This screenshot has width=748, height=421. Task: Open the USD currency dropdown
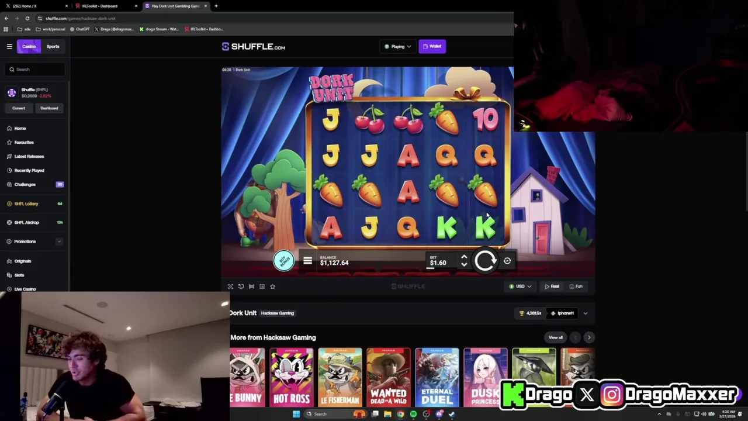click(520, 287)
